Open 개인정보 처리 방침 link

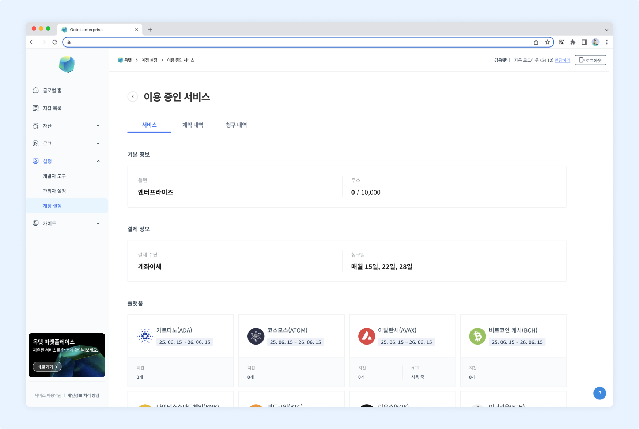click(x=83, y=395)
